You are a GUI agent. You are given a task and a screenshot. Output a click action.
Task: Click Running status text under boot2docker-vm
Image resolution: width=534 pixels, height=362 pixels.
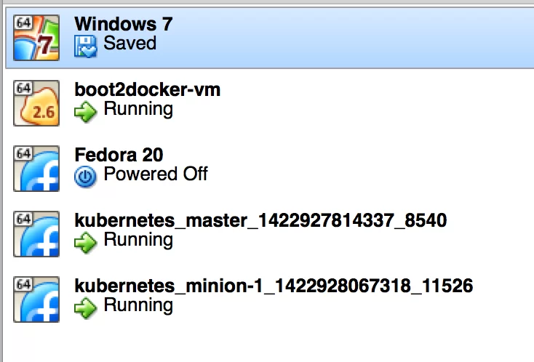click(x=138, y=109)
